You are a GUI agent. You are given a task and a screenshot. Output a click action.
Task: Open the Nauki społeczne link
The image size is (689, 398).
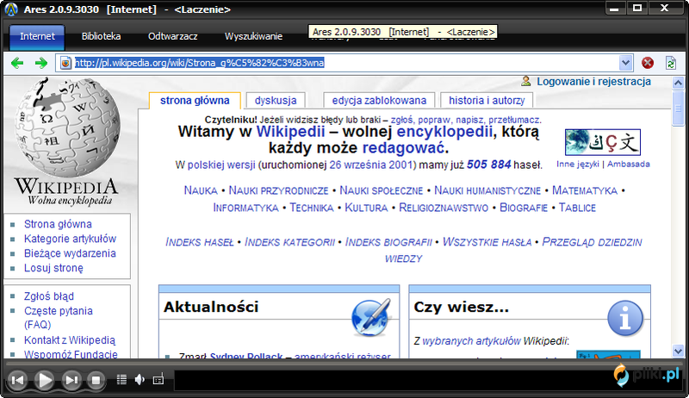point(381,190)
